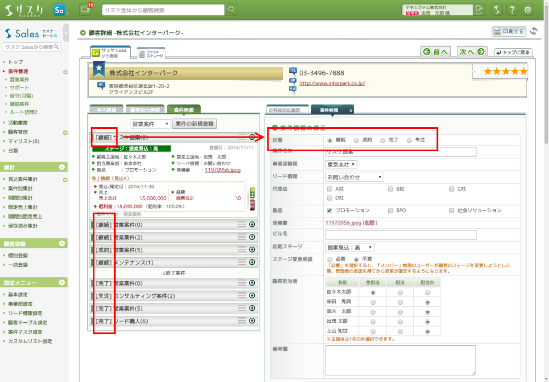Check the BPO product checkbox
The height and width of the screenshot is (382, 549).
[390, 210]
